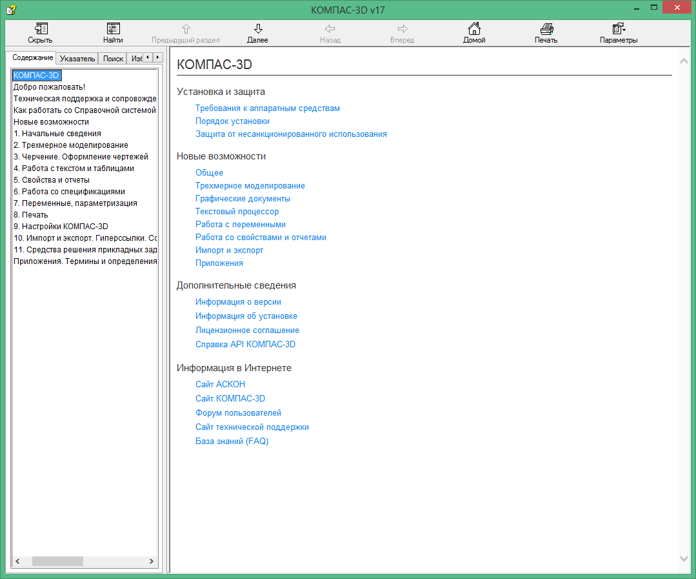Select 6. Работа со спецификациями
The height and width of the screenshot is (579, 696).
click(69, 191)
